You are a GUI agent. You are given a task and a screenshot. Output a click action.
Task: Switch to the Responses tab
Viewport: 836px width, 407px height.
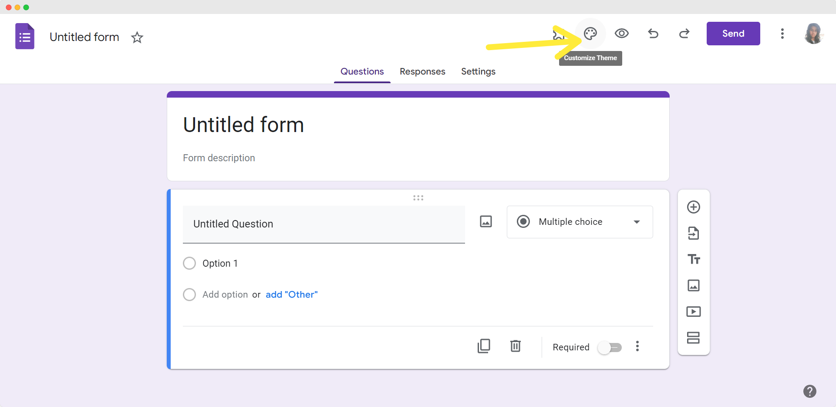tap(422, 71)
